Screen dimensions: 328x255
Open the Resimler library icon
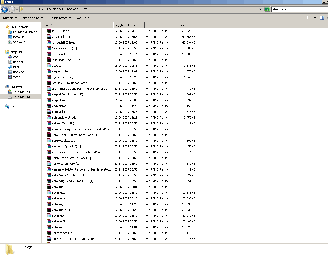(x=10, y=72)
